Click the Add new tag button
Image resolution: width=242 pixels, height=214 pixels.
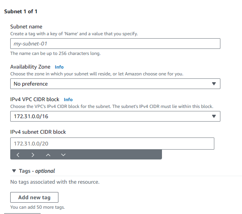click(34, 197)
